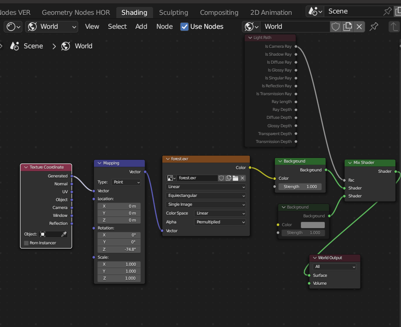Screen dimensions: 401x327
Task: Click the World shader type globe icon
Action: [33, 26]
